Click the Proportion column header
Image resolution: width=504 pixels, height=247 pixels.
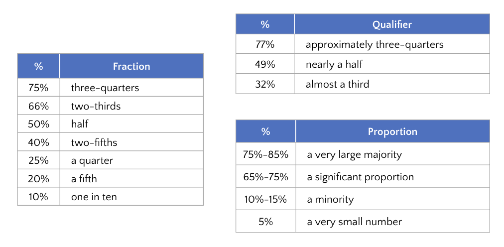(x=392, y=132)
